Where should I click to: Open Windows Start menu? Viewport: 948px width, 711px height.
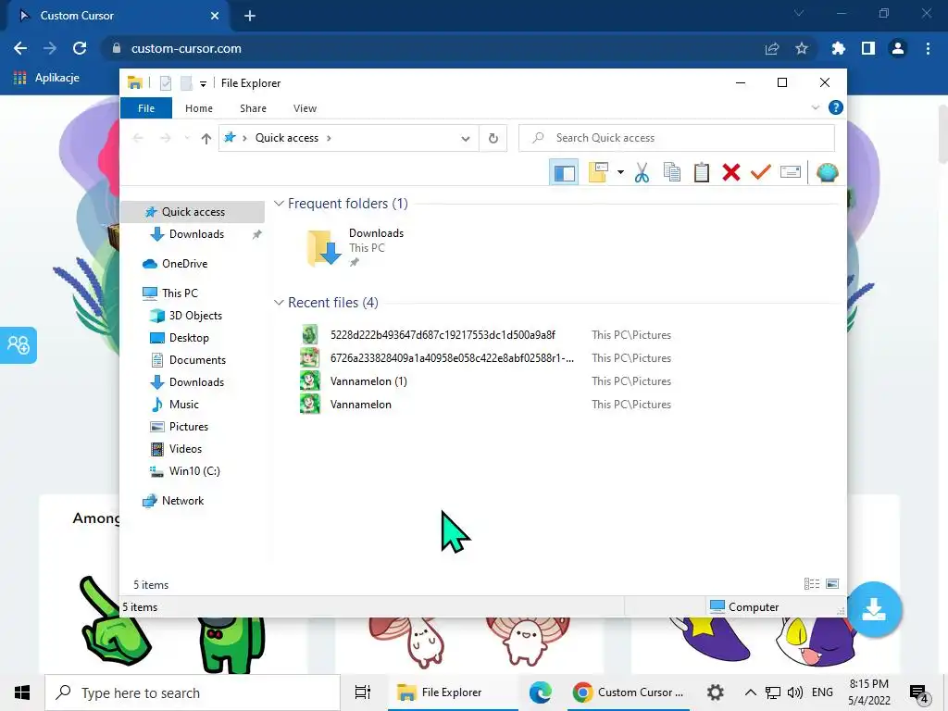coord(22,692)
